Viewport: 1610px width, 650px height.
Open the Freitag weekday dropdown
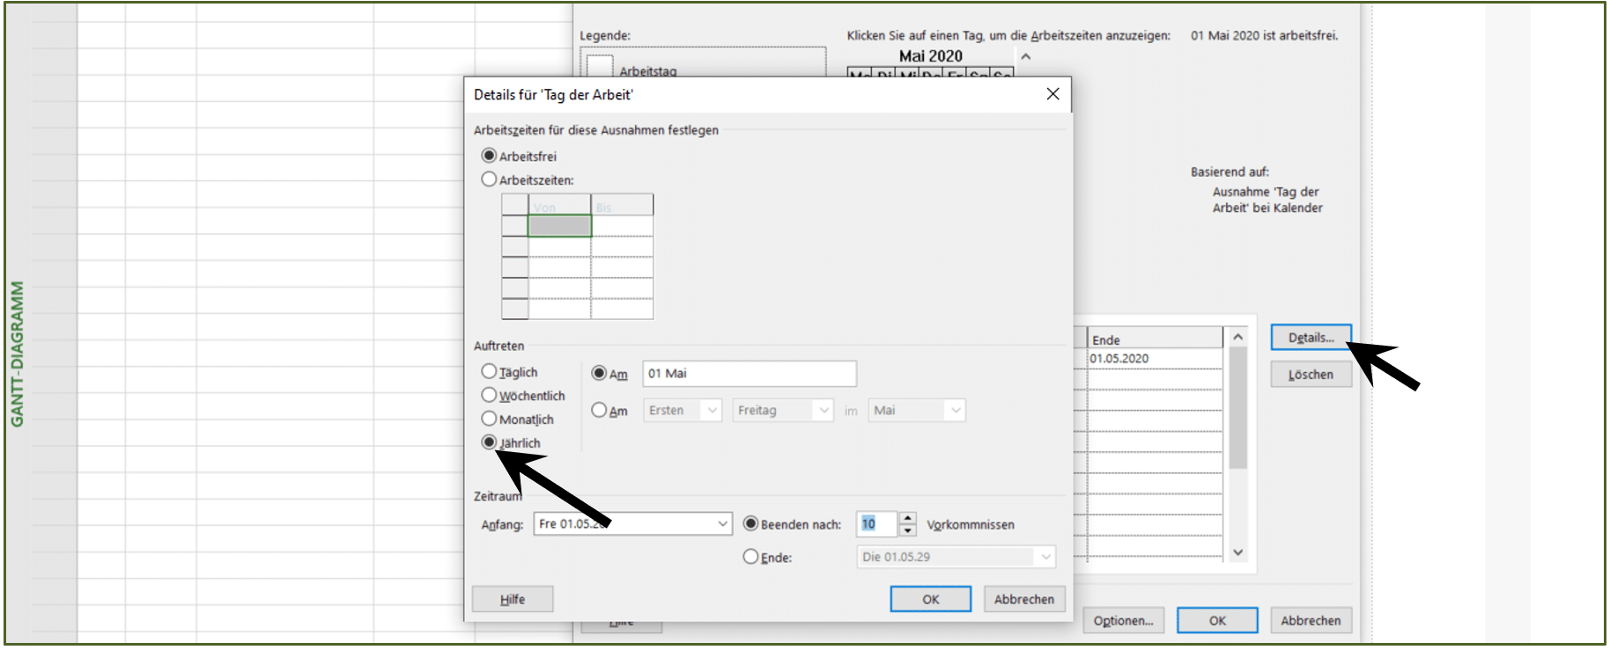click(823, 411)
